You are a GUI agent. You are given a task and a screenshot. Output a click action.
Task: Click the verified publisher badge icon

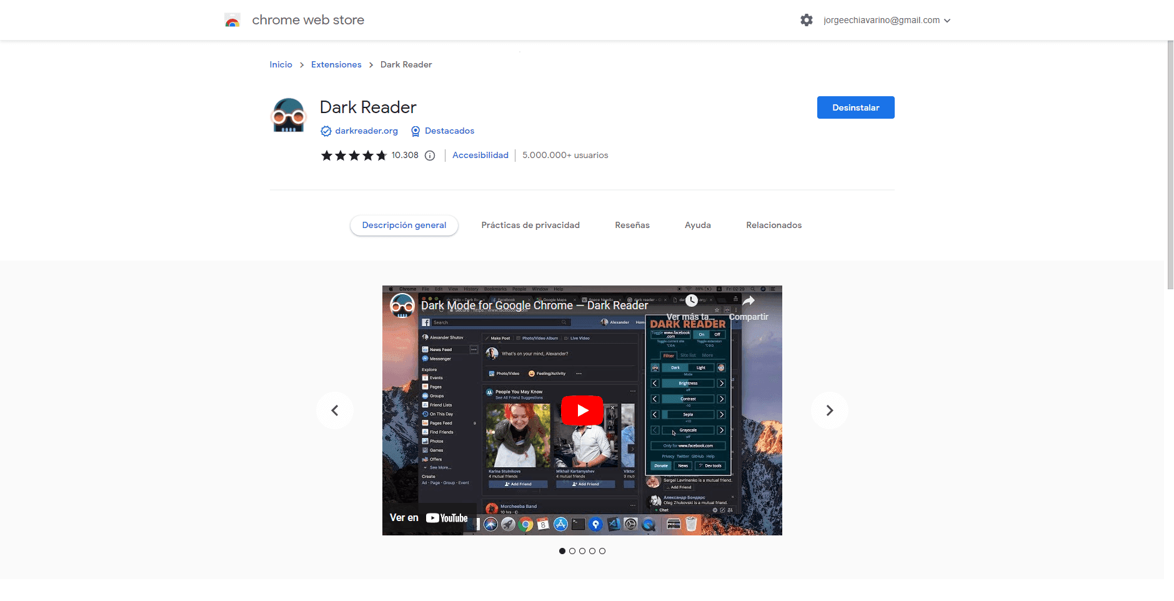coord(326,131)
